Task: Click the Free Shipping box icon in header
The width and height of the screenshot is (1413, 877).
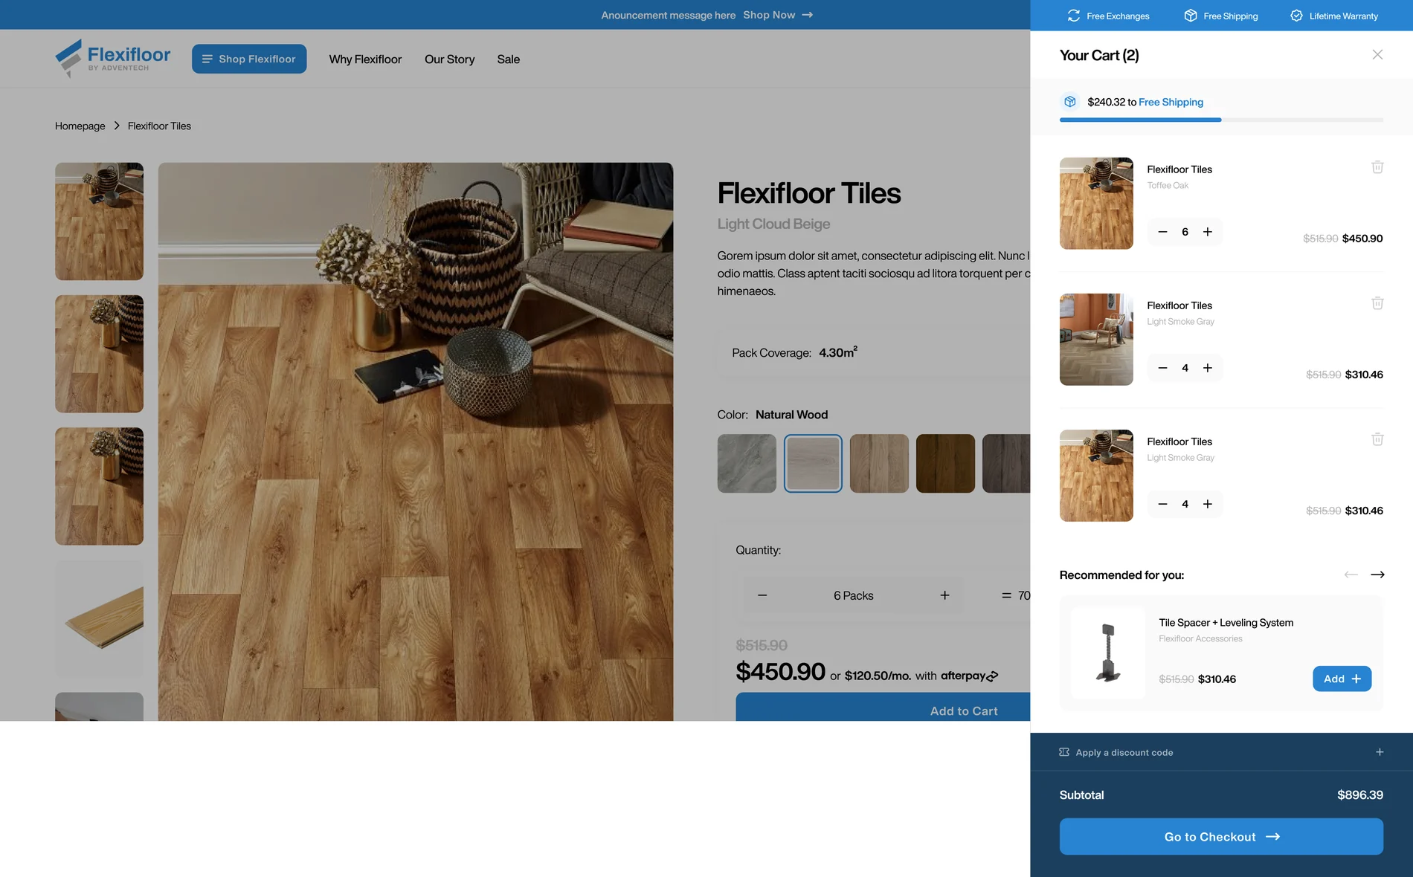Action: [x=1191, y=16]
